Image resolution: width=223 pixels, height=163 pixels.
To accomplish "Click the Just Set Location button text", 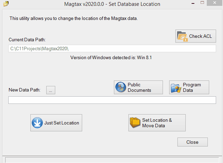I will point(61,123).
